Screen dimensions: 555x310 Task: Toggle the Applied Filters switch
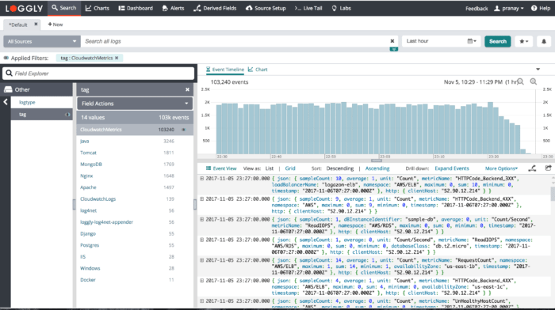(6, 58)
